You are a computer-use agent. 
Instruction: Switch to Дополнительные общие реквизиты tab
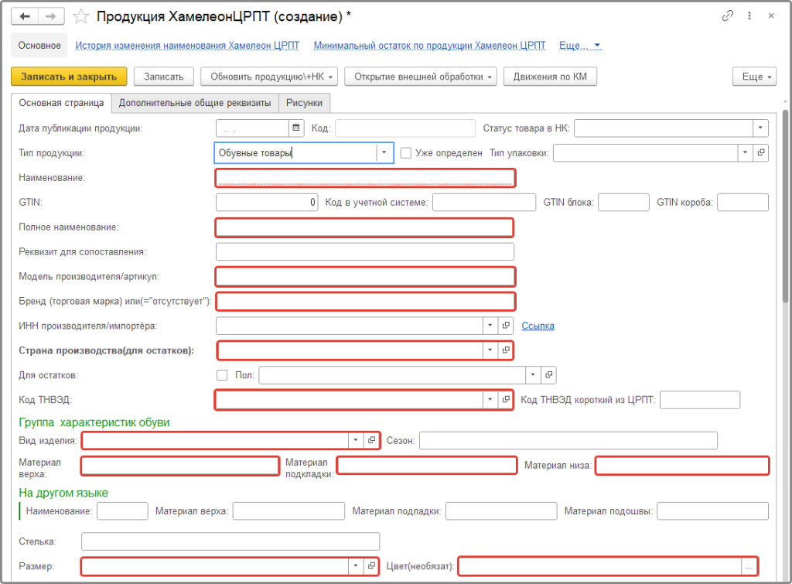tap(195, 103)
